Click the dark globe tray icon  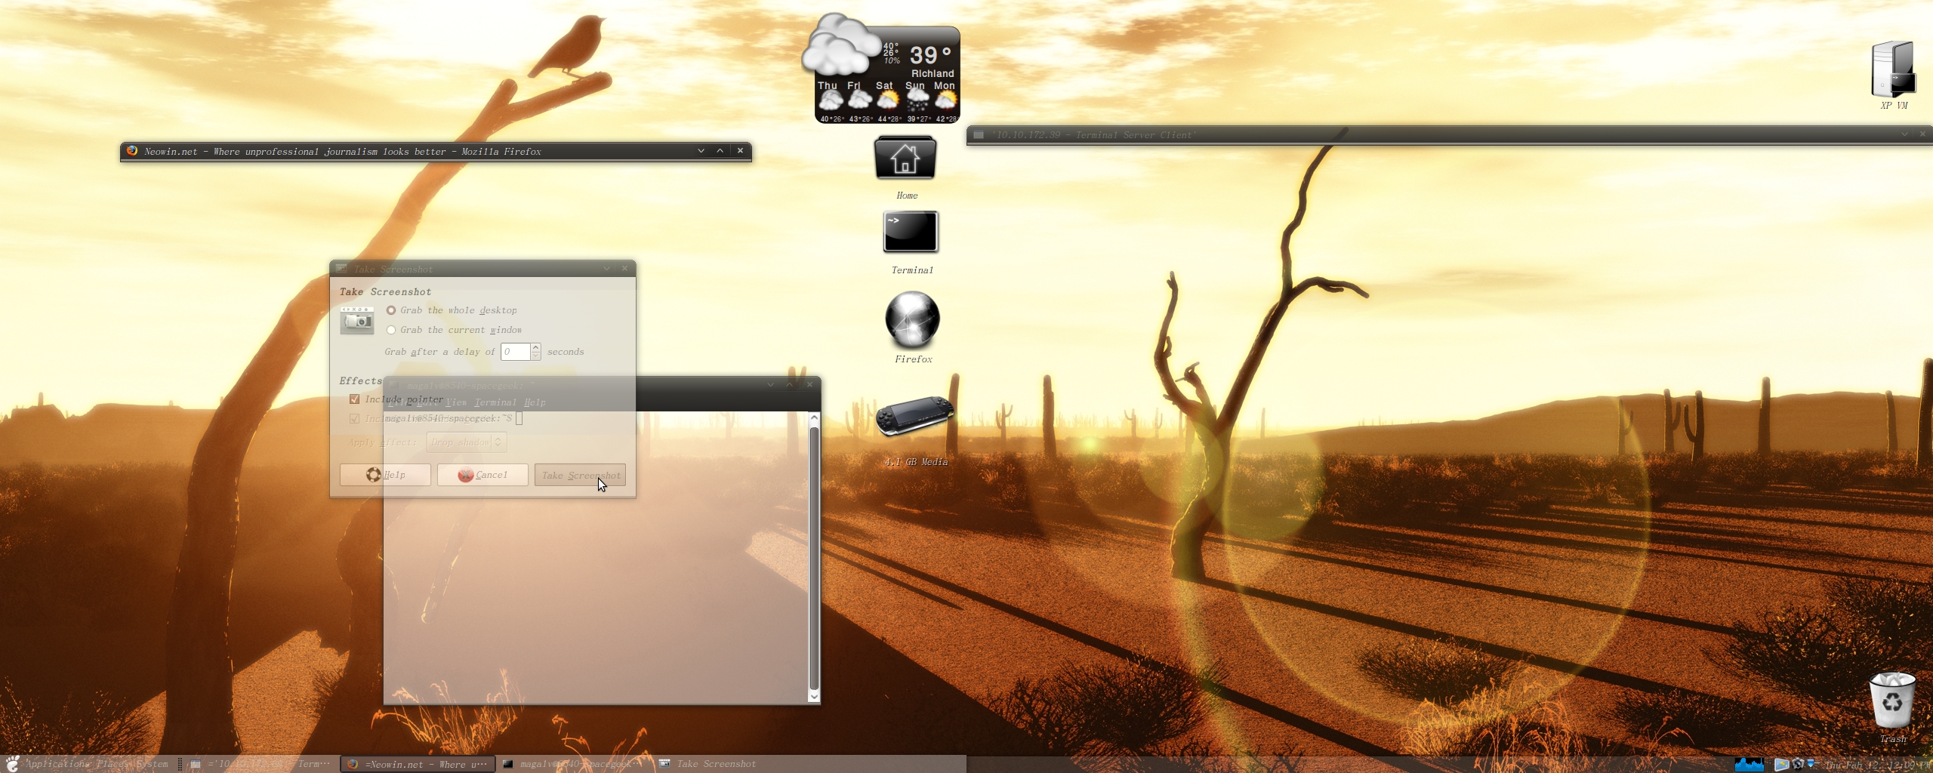coord(1798,764)
